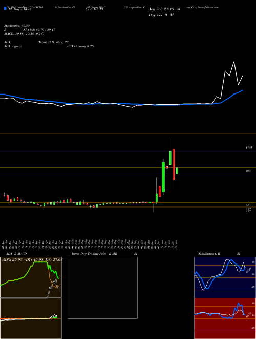Select the 'Avg Vol: 2.218 M' label
Image resolution: width=256 pixels, height=339 pixels.
(x=164, y=9)
